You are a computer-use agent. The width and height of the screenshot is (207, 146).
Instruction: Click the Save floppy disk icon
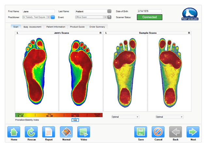click(x=141, y=132)
